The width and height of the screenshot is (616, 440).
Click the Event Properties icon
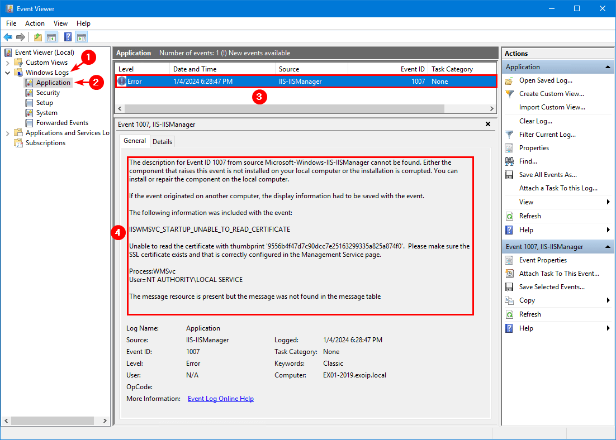tap(509, 260)
